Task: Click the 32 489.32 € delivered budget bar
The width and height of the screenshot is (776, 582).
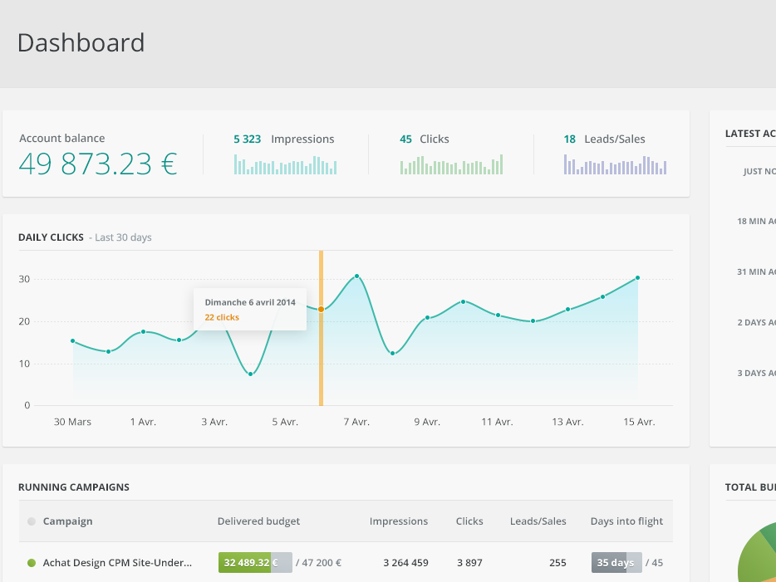Action: coord(255,563)
